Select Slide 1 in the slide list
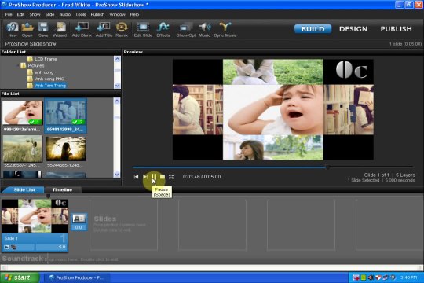Viewport: 424px width, 283px height. [35, 225]
